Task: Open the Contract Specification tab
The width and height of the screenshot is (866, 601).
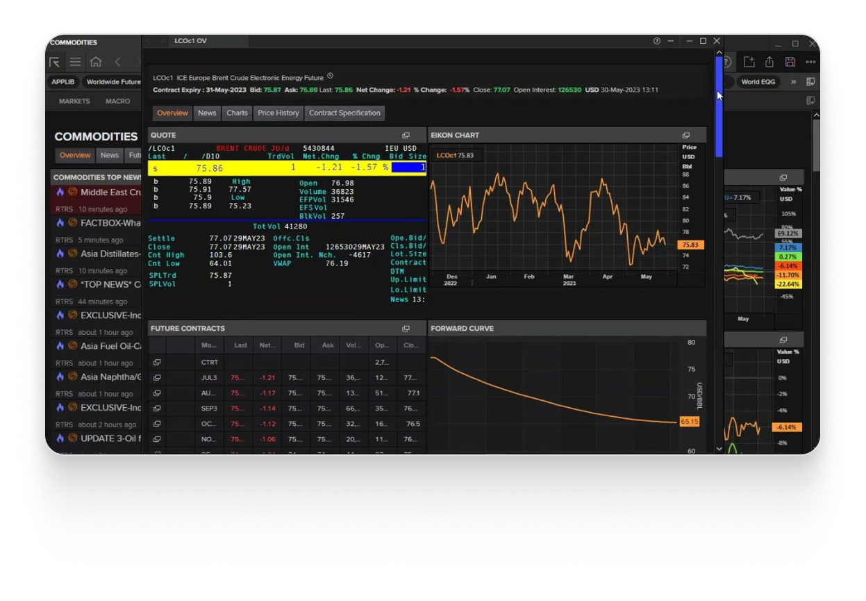Action: click(x=344, y=113)
